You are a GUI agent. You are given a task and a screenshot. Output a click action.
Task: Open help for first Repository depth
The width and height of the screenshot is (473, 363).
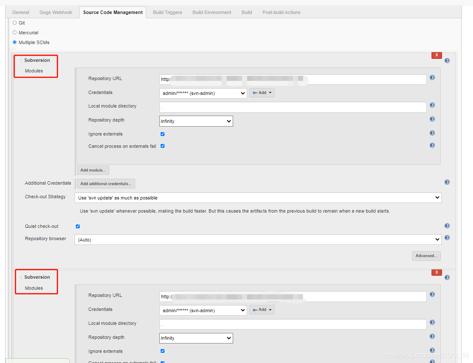(432, 119)
